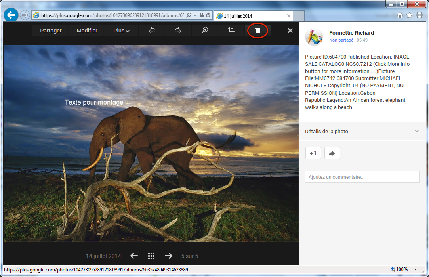This screenshot has width=429, height=277.
Task: Delete the photo with trash icon
Action: (x=258, y=31)
